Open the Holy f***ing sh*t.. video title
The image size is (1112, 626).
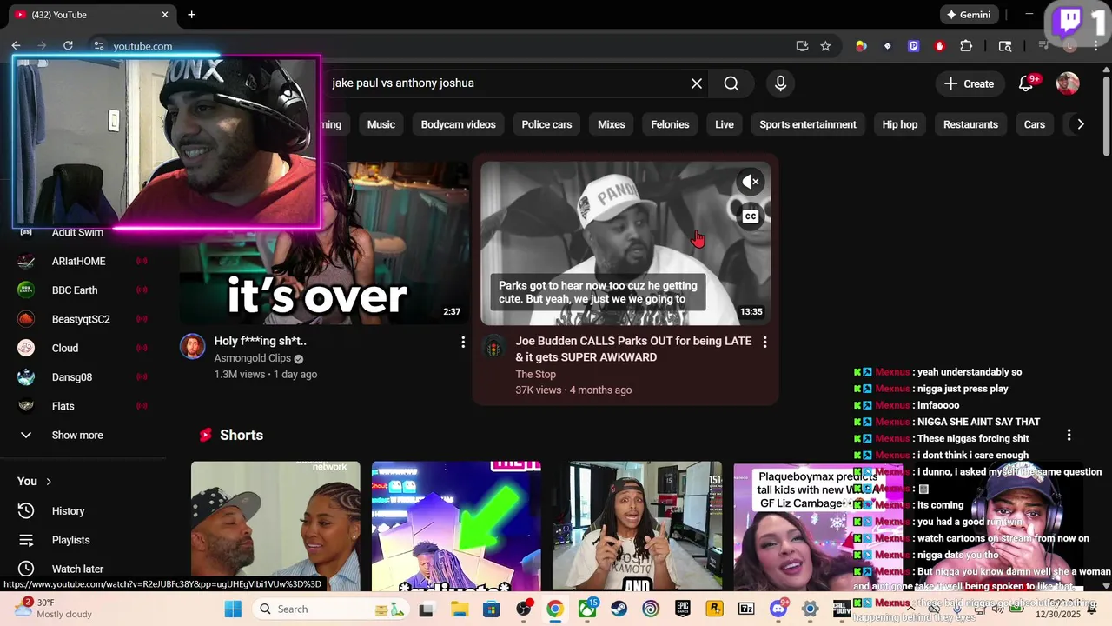pos(261,341)
